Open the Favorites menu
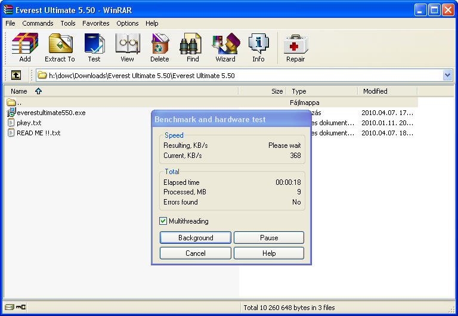Viewport: 458px width, 316px height. (96, 23)
